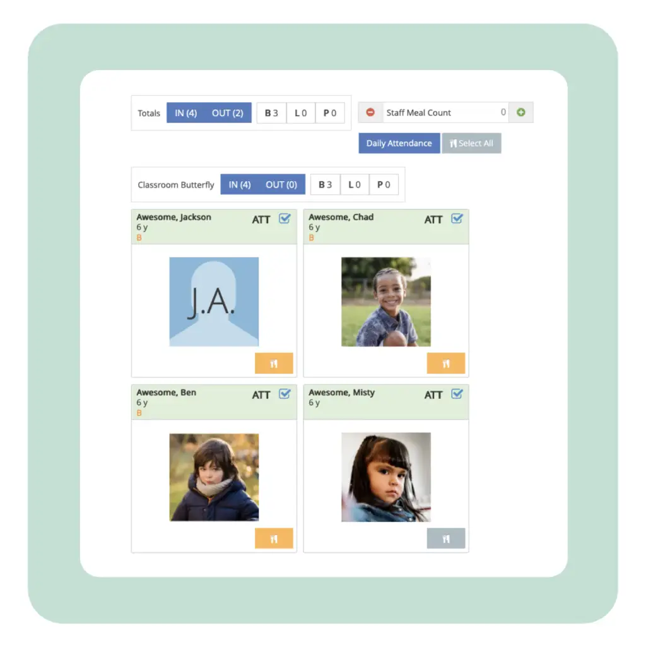Open Chad's profile photo thumbnail

pyautogui.click(x=386, y=302)
